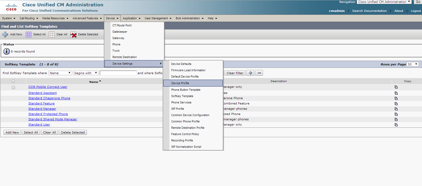Image resolution: width=422 pixels, height=186 pixels.
Task: Open the Application menu
Action: pyautogui.click(x=131, y=18)
